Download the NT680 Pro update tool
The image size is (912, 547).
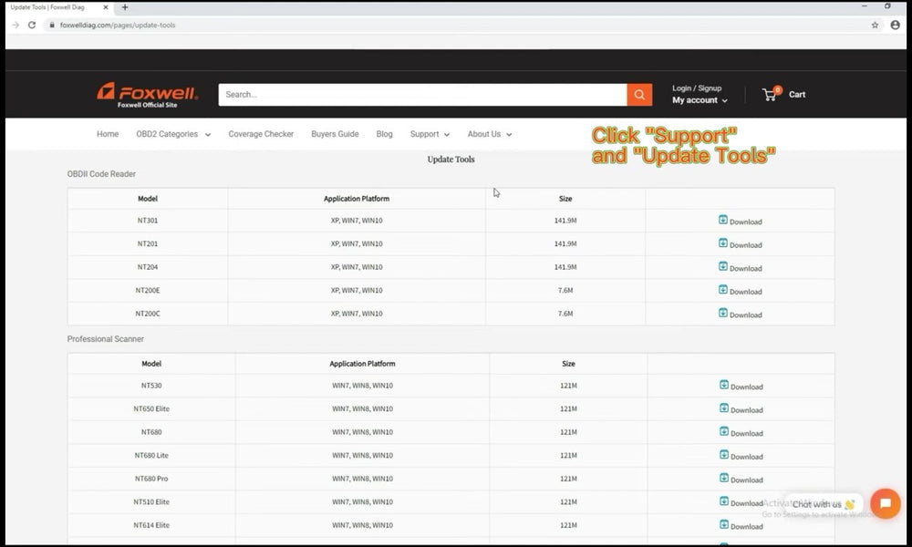coord(741,480)
